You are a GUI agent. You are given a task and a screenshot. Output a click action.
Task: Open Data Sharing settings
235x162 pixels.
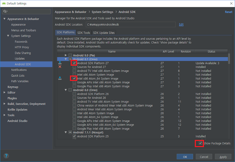pyautogui.click(x=23, y=53)
